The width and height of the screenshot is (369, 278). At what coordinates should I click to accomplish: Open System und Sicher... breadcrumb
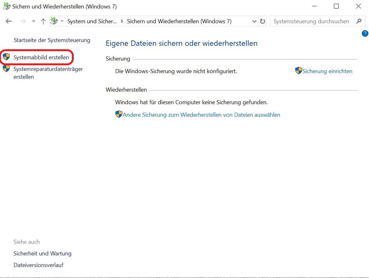92,21
